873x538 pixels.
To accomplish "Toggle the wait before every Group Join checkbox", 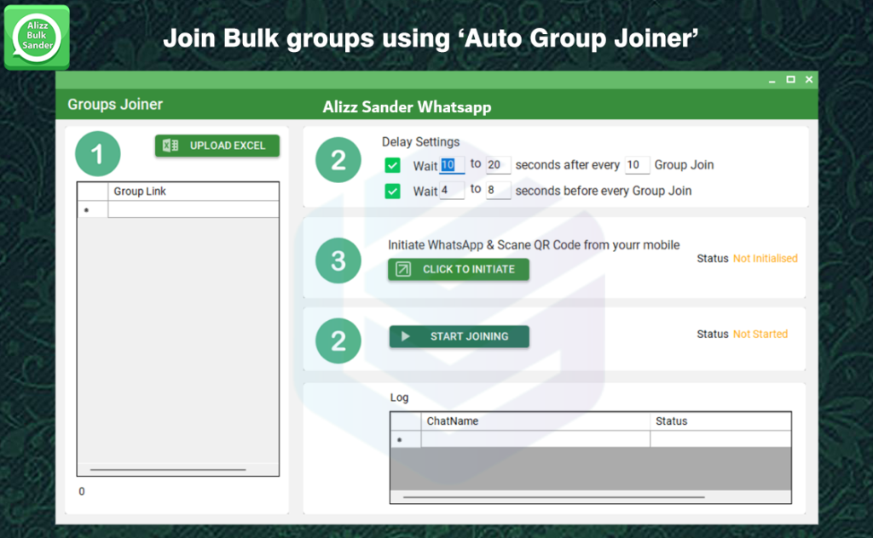I will pyautogui.click(x=393, y=191).
